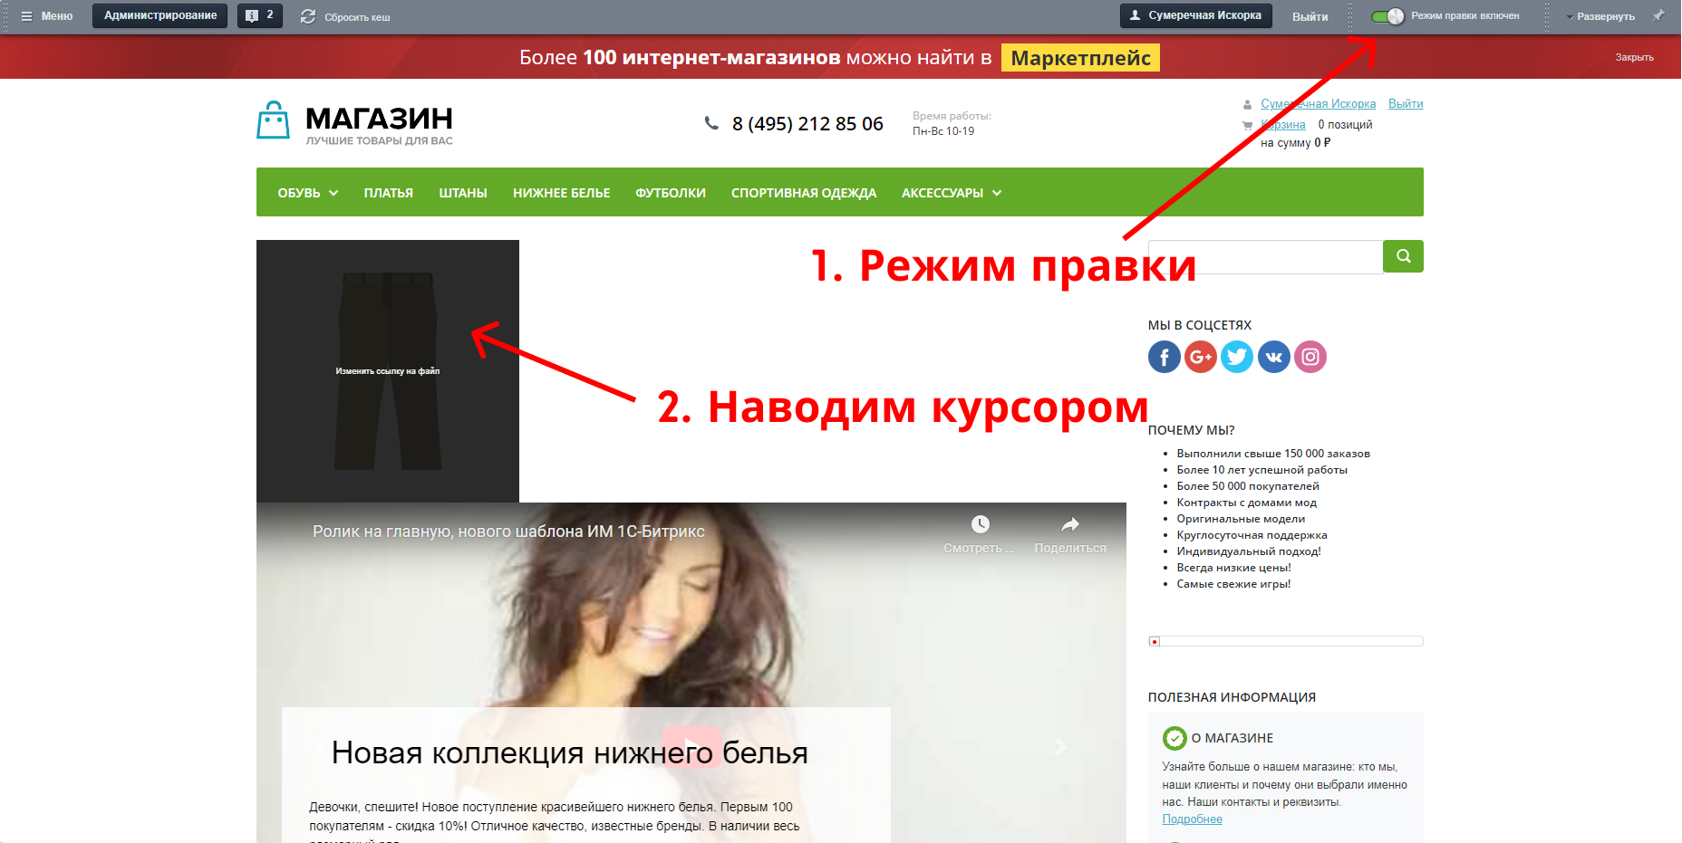Select СПОРТИВНАЯ ОДЕЖДА in the green menu
The width and height of the screenshot is (1682, 843).
tap(804, 193)
